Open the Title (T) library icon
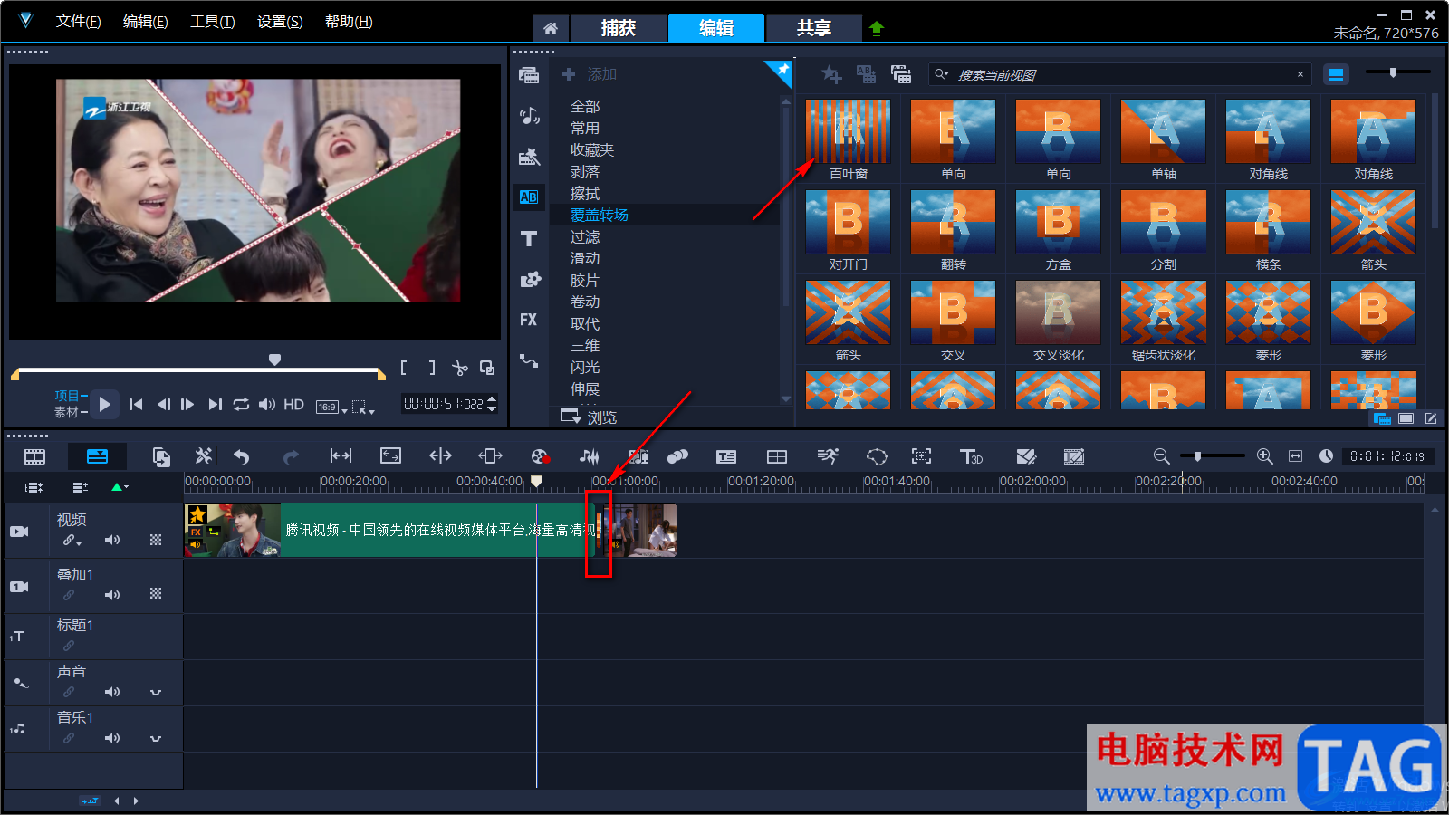This screenshot has width=1449, height=815. (529, 238)
